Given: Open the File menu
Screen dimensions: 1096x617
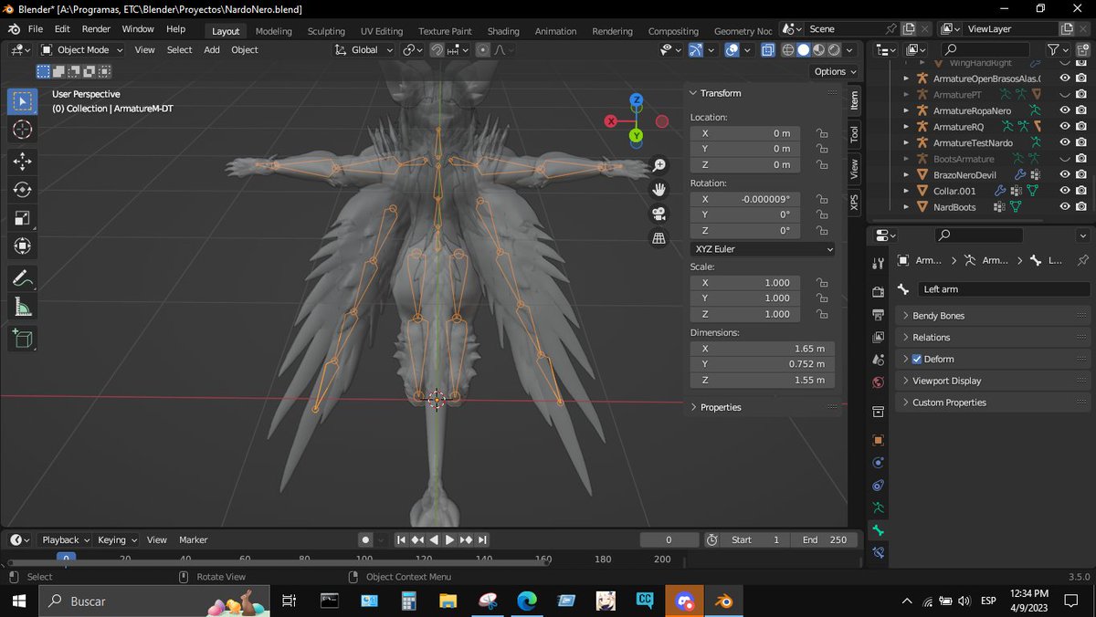Looking at the screenshot, I should pyautogui.click(x=36, y=29).
